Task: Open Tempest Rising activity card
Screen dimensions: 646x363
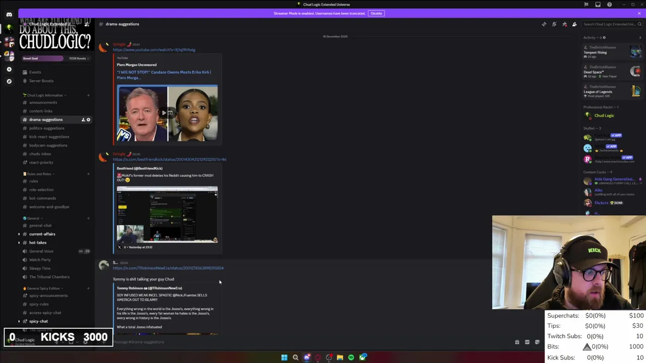Action: (612, 52)
